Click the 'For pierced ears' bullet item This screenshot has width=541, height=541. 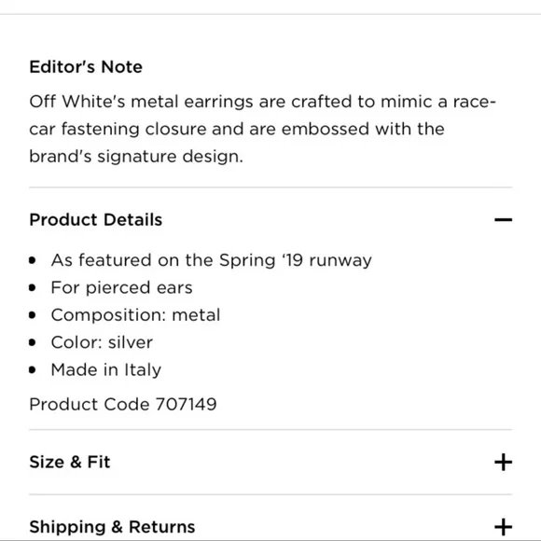(121, 287)
